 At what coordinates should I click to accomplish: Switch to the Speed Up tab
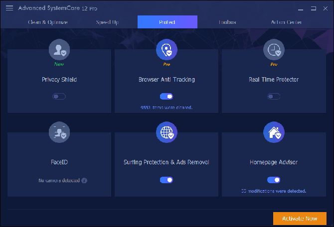[x=107, y=22]
